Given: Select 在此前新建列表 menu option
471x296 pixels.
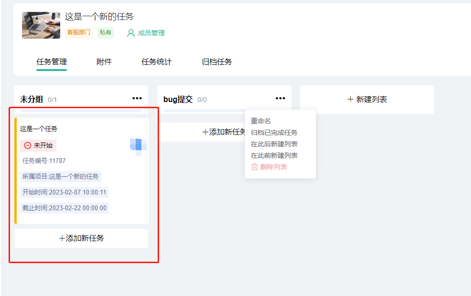Looking at the screenshot, I should coord(274,155).
